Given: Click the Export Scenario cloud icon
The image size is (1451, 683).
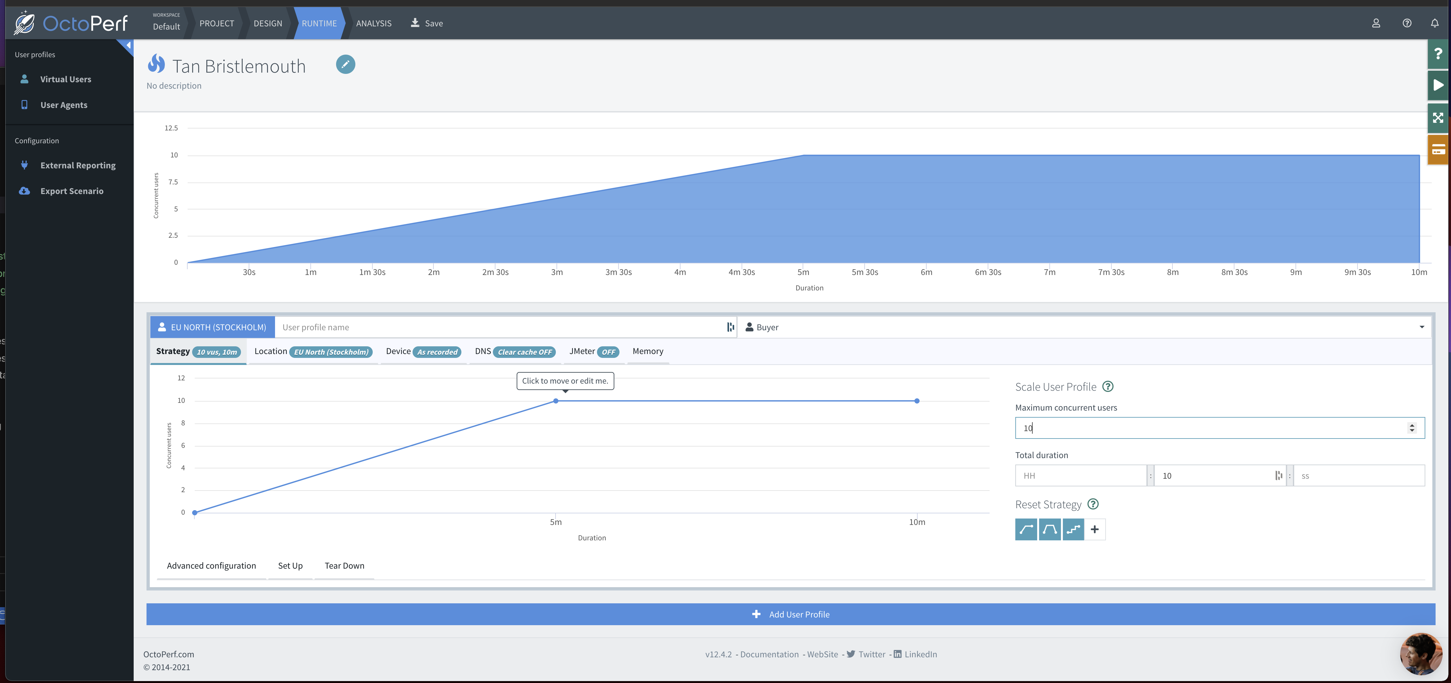Looking at the screenshot, I should click(24, 191).
